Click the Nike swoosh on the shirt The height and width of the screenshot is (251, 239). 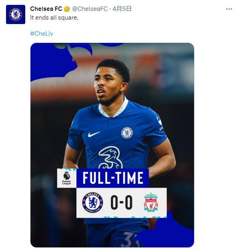pyautogui.click(x=94, y=134)
